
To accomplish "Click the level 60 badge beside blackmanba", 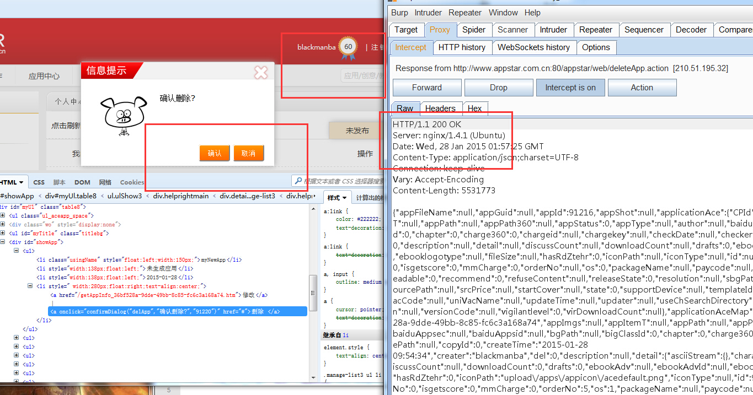I will click(x=348, y=47).
